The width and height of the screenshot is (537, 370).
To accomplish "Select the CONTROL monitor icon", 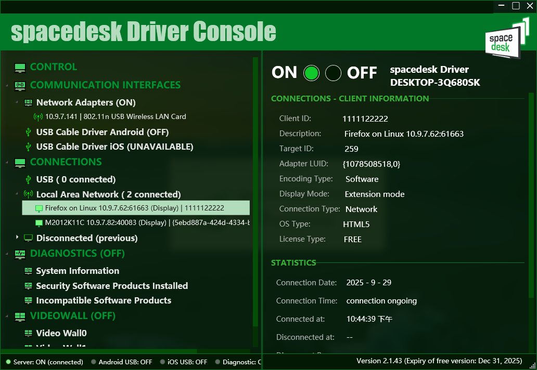I will tap(20, 67).
